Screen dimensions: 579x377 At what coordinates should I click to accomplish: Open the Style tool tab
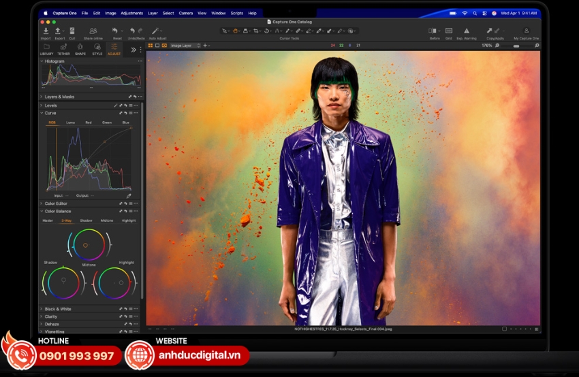pyautogui.click(x=97, y=49)
